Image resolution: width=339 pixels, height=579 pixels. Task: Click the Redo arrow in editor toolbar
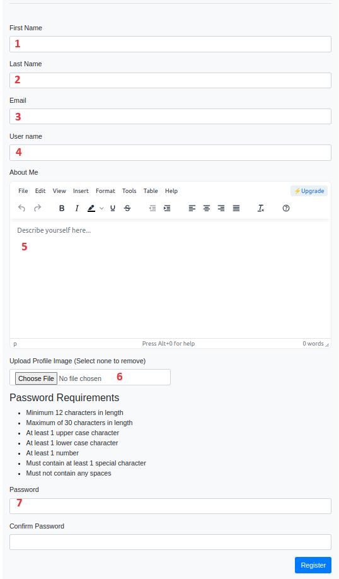coord(37,208)
